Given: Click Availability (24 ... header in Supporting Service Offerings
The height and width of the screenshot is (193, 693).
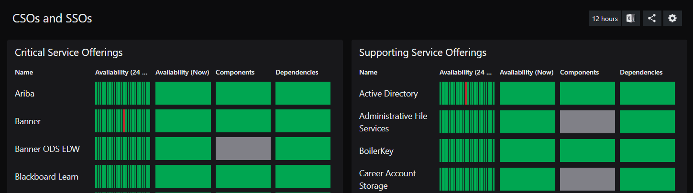Looking at the screenshot, I should 466,73.
